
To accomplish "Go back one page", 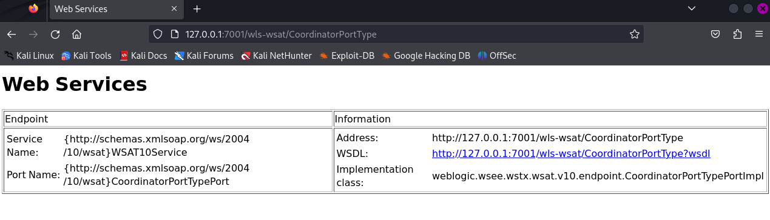I will click(x=12, y=34).
